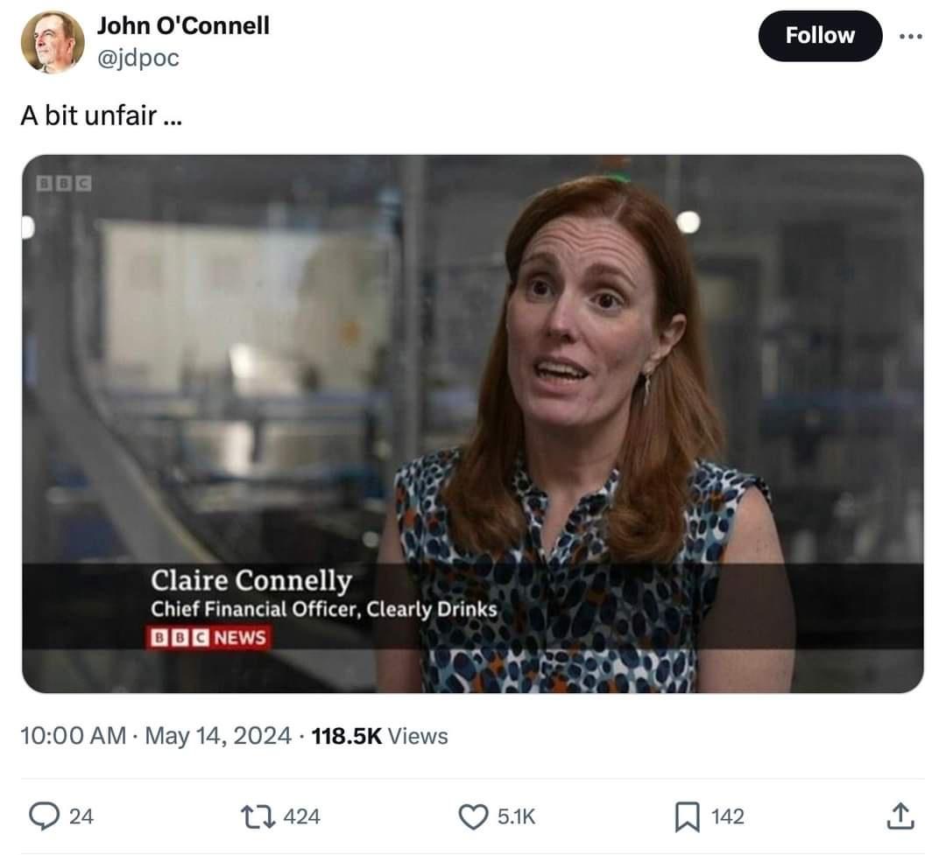This screenshot has width=946, height=855.
Task: Open the three-dot more options menu
Action: point(911,37)
